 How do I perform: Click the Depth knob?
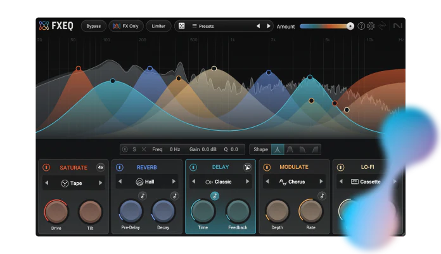click(x=277, y=211)
